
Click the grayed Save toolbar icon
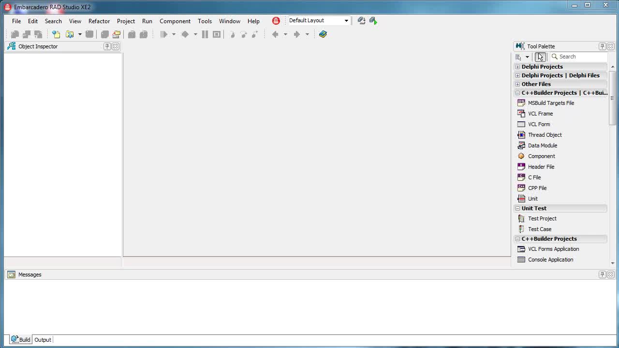pos(89,34)
